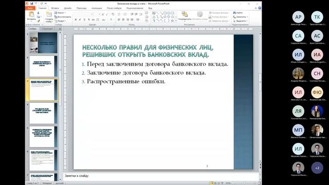Open the Section (Раздел) dropdown

point(61,21)
